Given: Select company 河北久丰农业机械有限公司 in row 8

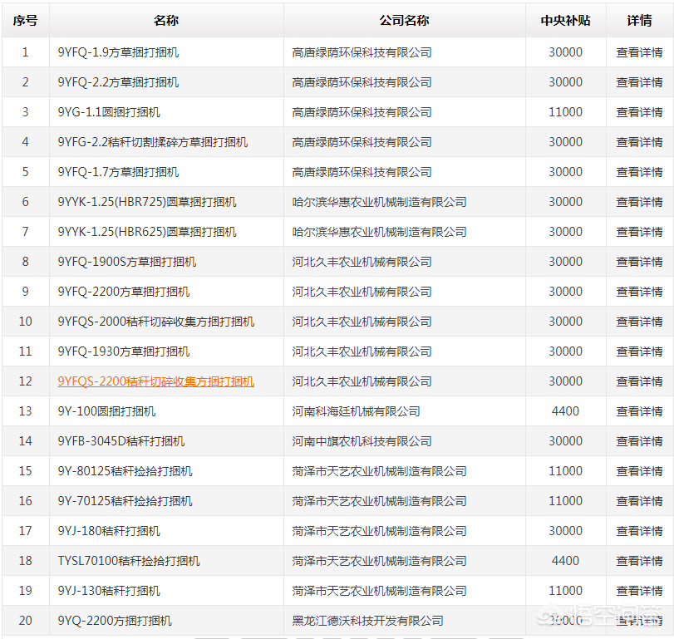Looking at the screenshot, I should [x=362, y=262].
